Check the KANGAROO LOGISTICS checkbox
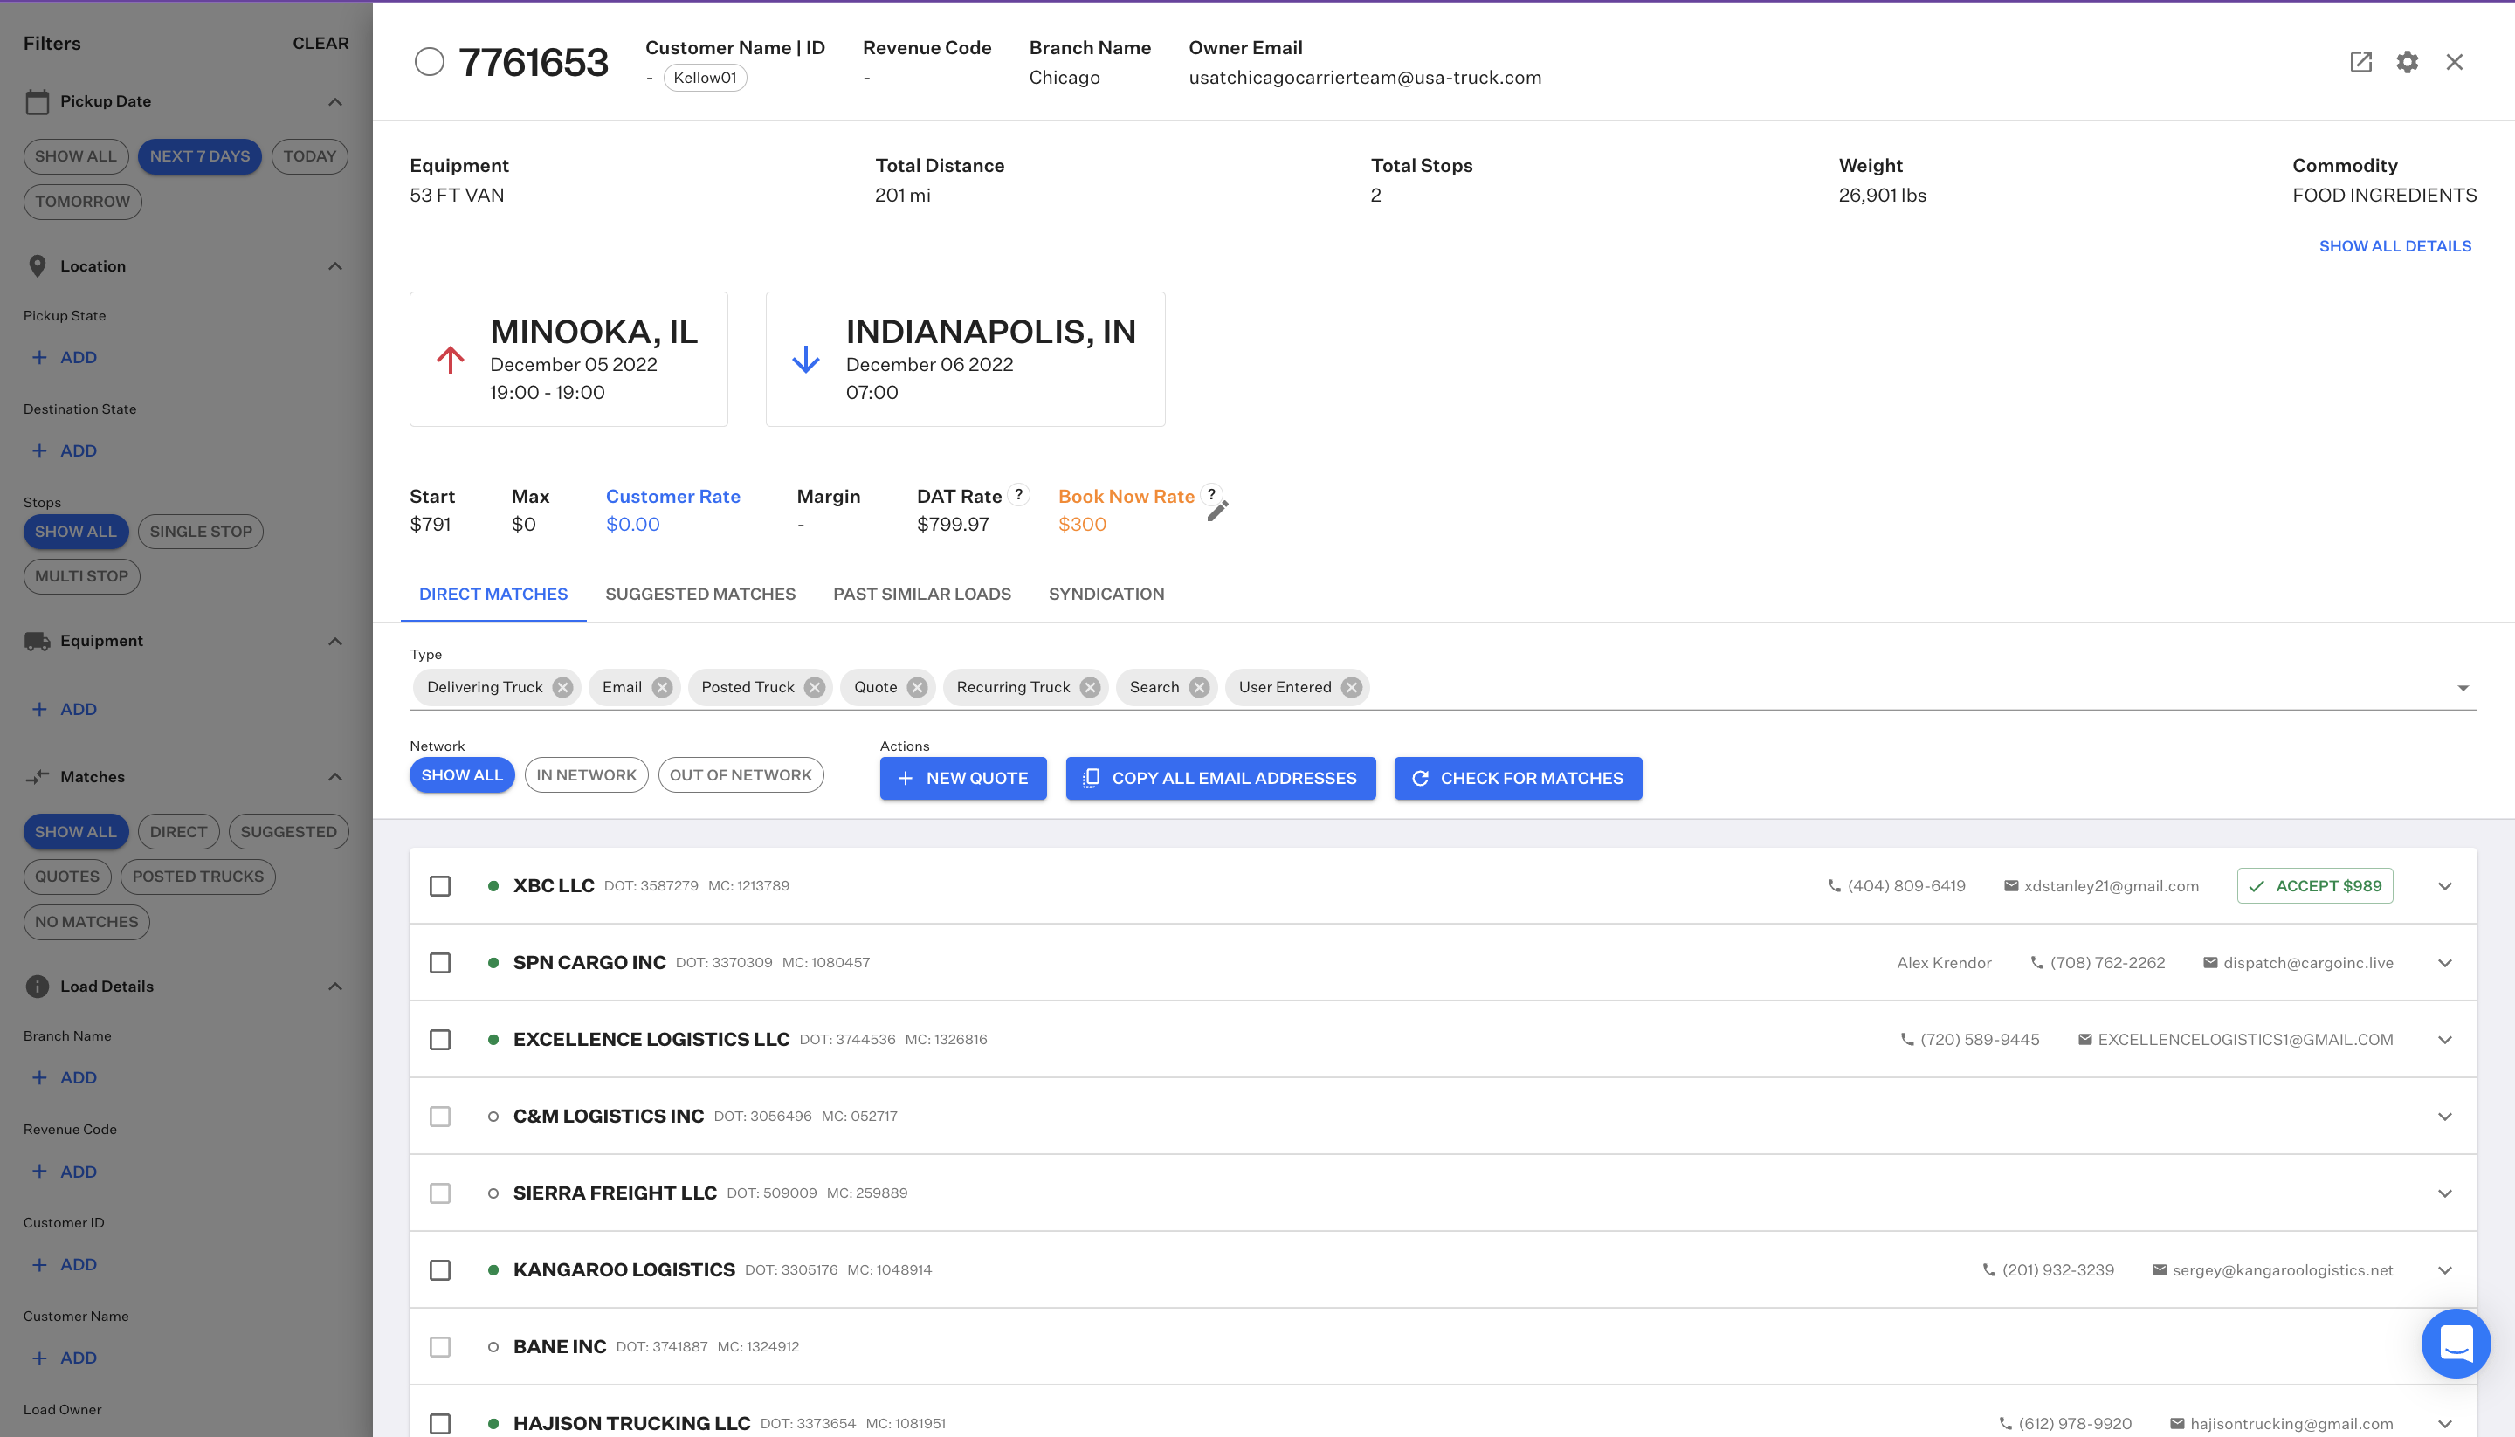The height and width of the screenshot is (1437, 2515). pyautogui.click(x=440, y=1270)
